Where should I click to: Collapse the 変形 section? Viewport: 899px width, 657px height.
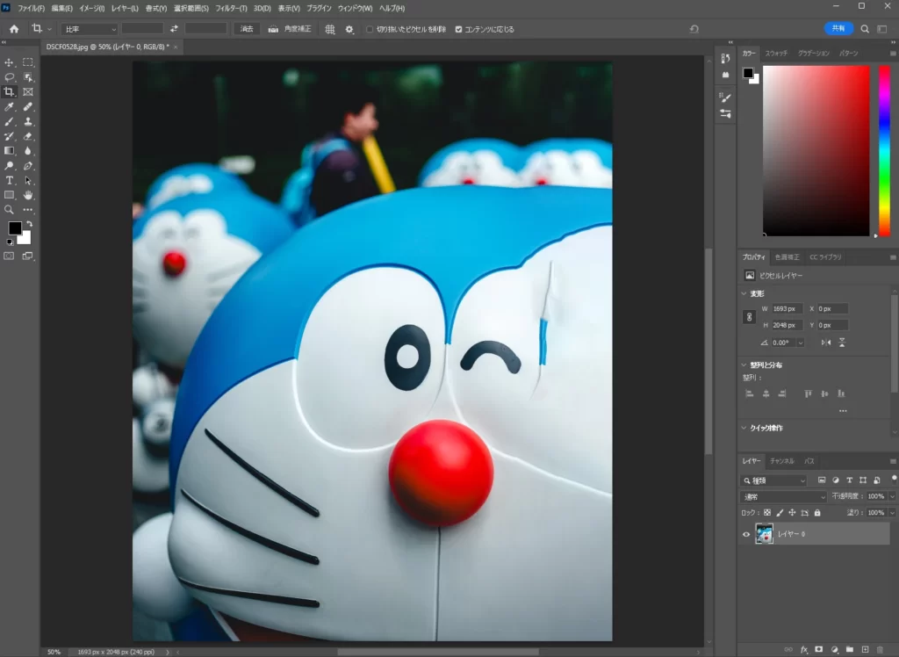point(744,293)
